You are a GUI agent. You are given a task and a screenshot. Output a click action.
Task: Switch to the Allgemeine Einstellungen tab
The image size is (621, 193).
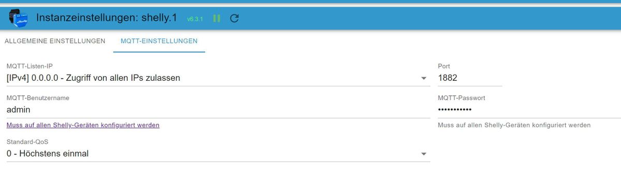coord(55,41)
